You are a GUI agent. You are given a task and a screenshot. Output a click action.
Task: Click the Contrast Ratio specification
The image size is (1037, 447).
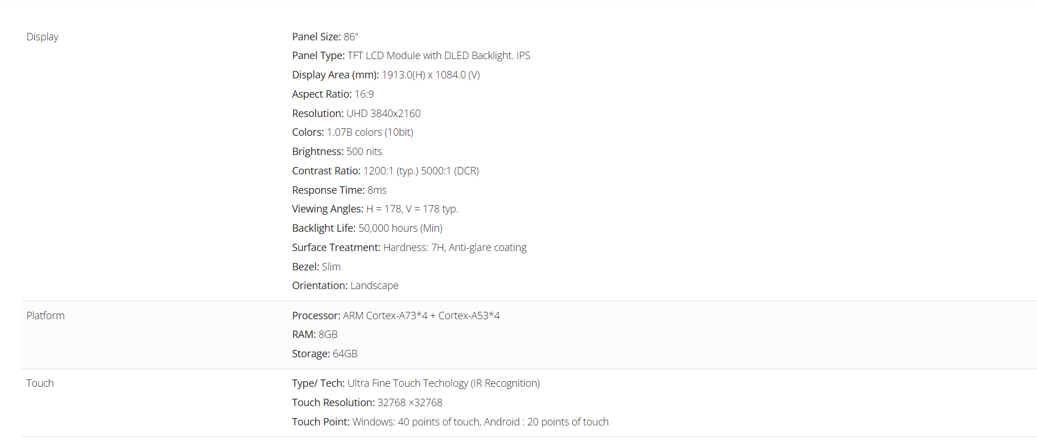point(385,171)
